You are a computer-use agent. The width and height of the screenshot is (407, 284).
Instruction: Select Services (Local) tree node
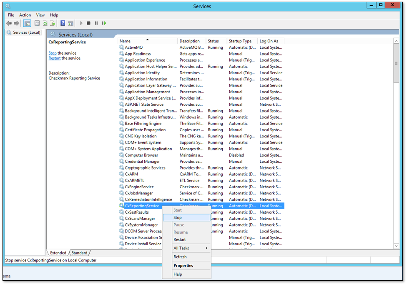[24, 32]
